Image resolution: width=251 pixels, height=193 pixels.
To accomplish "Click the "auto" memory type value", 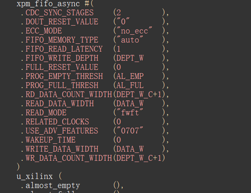I will [130, 40].
